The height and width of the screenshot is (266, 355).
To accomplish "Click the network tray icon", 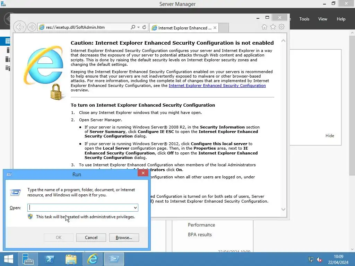I will tap(311, 259).
